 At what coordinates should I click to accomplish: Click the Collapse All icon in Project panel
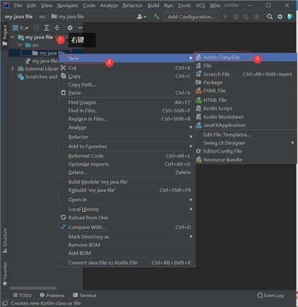point(57,28)
